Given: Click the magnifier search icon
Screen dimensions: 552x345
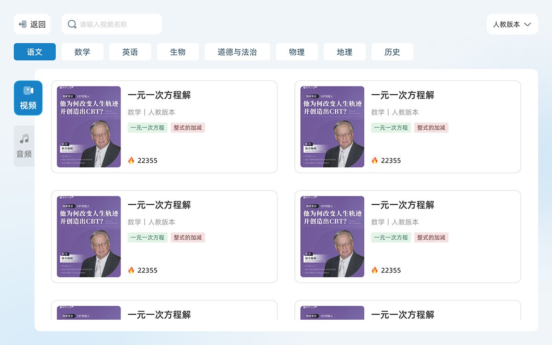Looking at the screenshot, I should coord(72,24).
